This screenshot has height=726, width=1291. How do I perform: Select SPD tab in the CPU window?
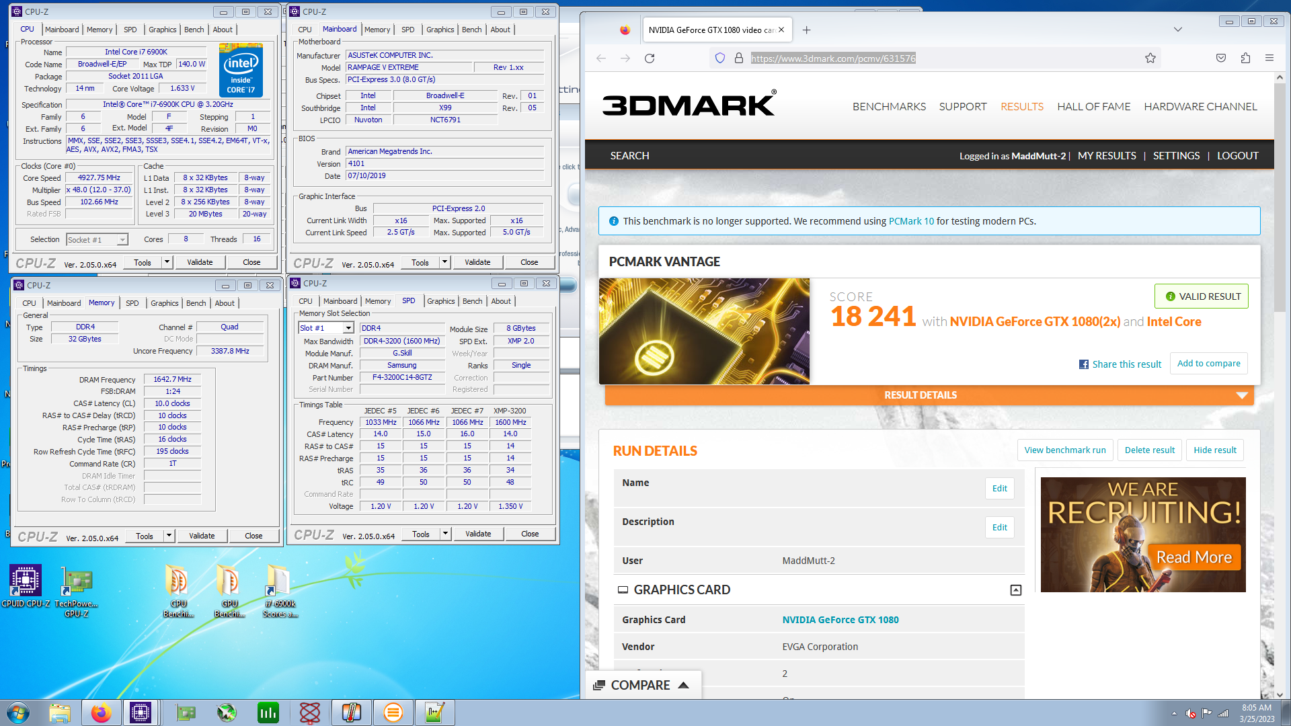click(x=130, y=30)
